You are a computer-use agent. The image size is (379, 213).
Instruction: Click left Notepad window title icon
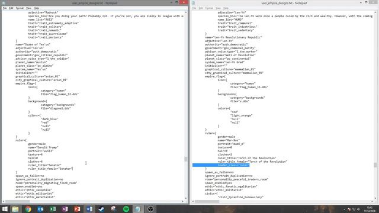4,3
